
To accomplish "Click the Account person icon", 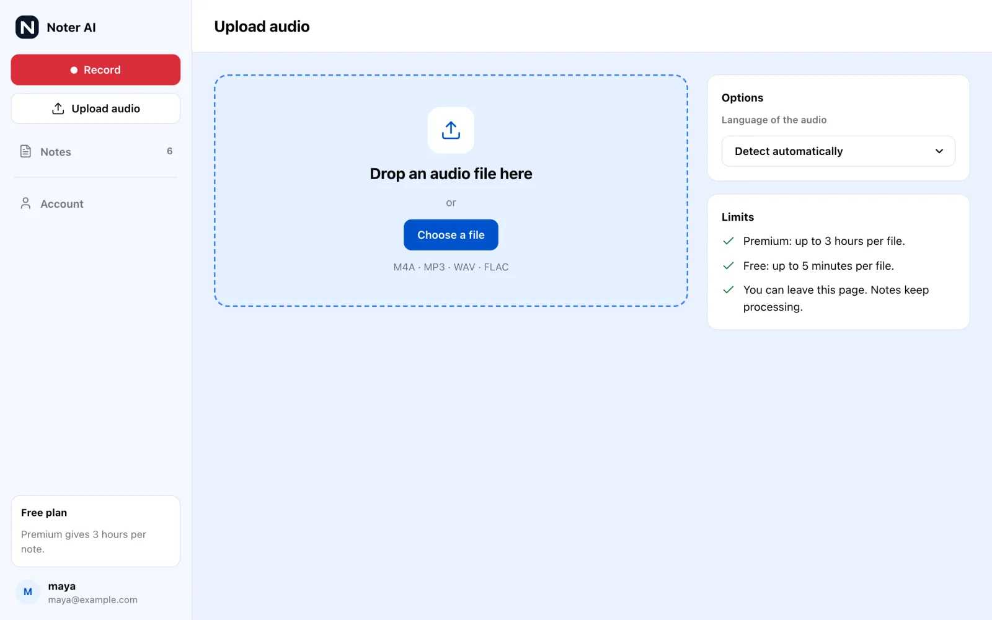I will coord(25,203).
